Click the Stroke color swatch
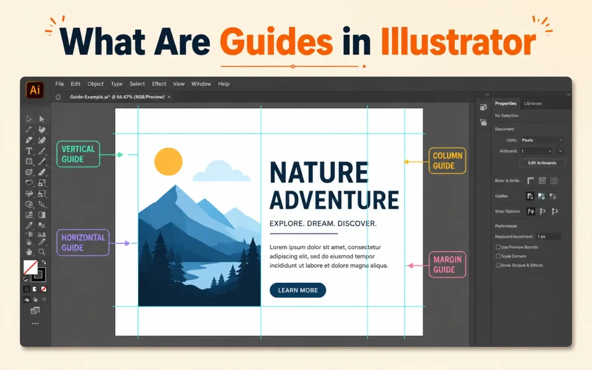 38,275
